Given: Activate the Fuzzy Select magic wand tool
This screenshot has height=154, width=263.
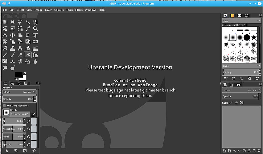Looking at the screenshot, I should [28, 22].
